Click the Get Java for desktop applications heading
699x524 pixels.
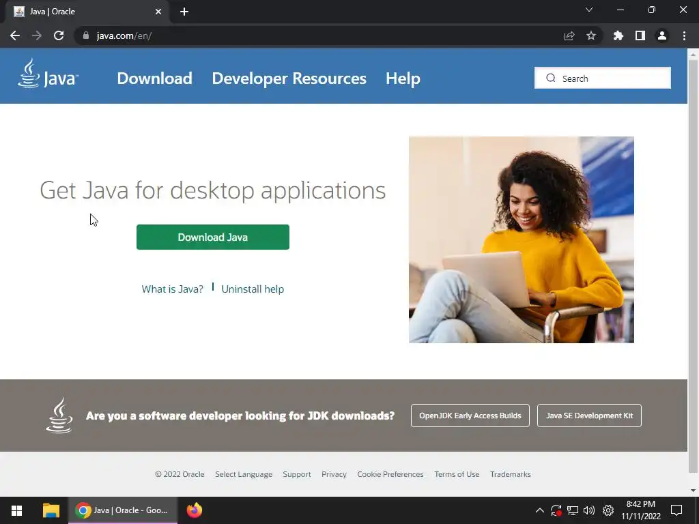tap(213, 190)
